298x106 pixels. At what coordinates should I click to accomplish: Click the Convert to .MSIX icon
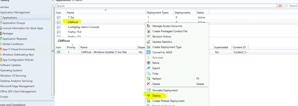tap(149, 52)
